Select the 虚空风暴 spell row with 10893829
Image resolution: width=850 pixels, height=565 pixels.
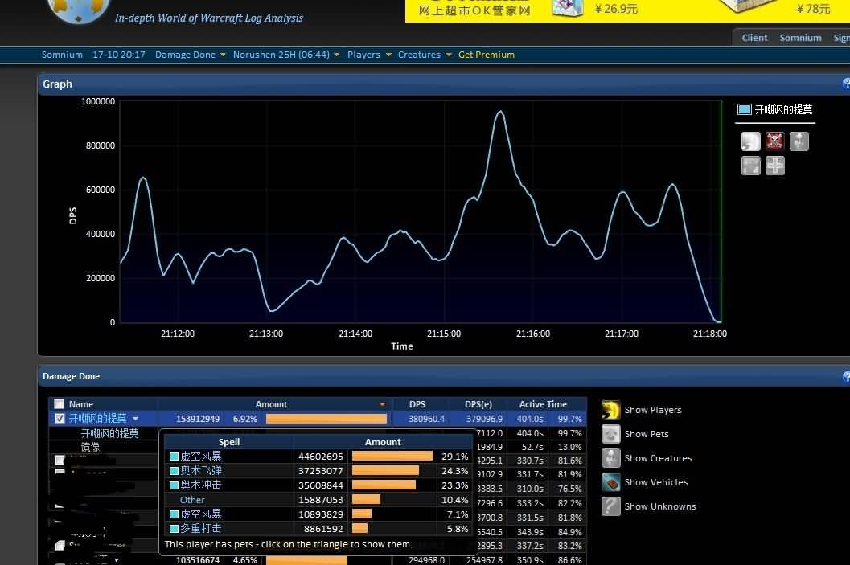318,514
